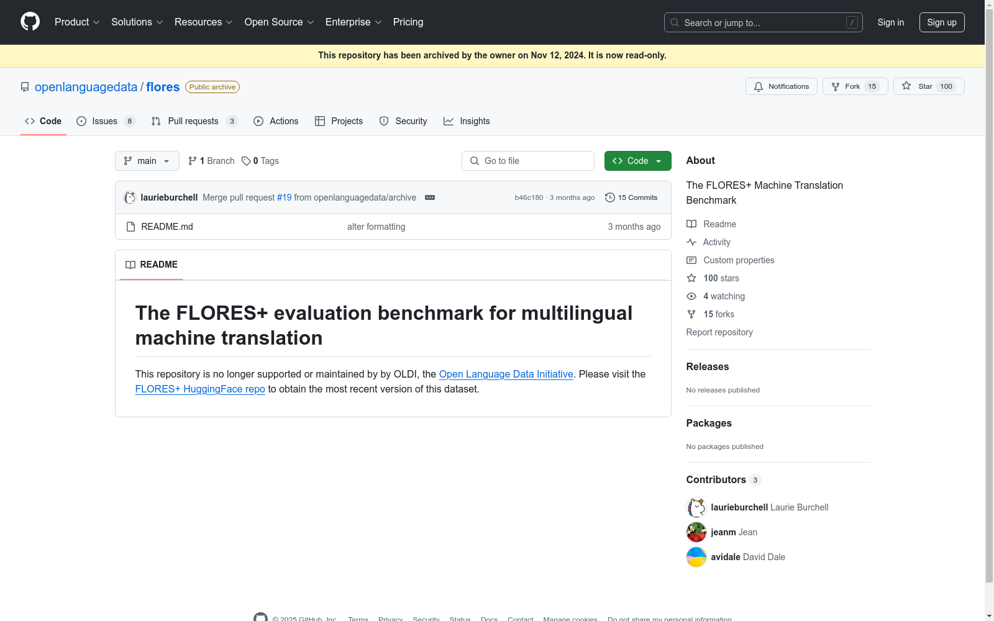The image size is (994, 621).
Task: Click the tag icon beside 0 Tags
Action: point(246,161)
